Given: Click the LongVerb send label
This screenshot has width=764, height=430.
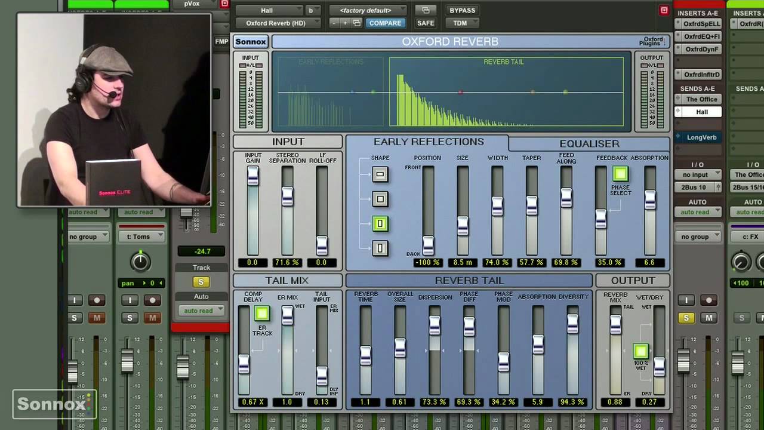Looking at the screenshot, I should [701, 137].
